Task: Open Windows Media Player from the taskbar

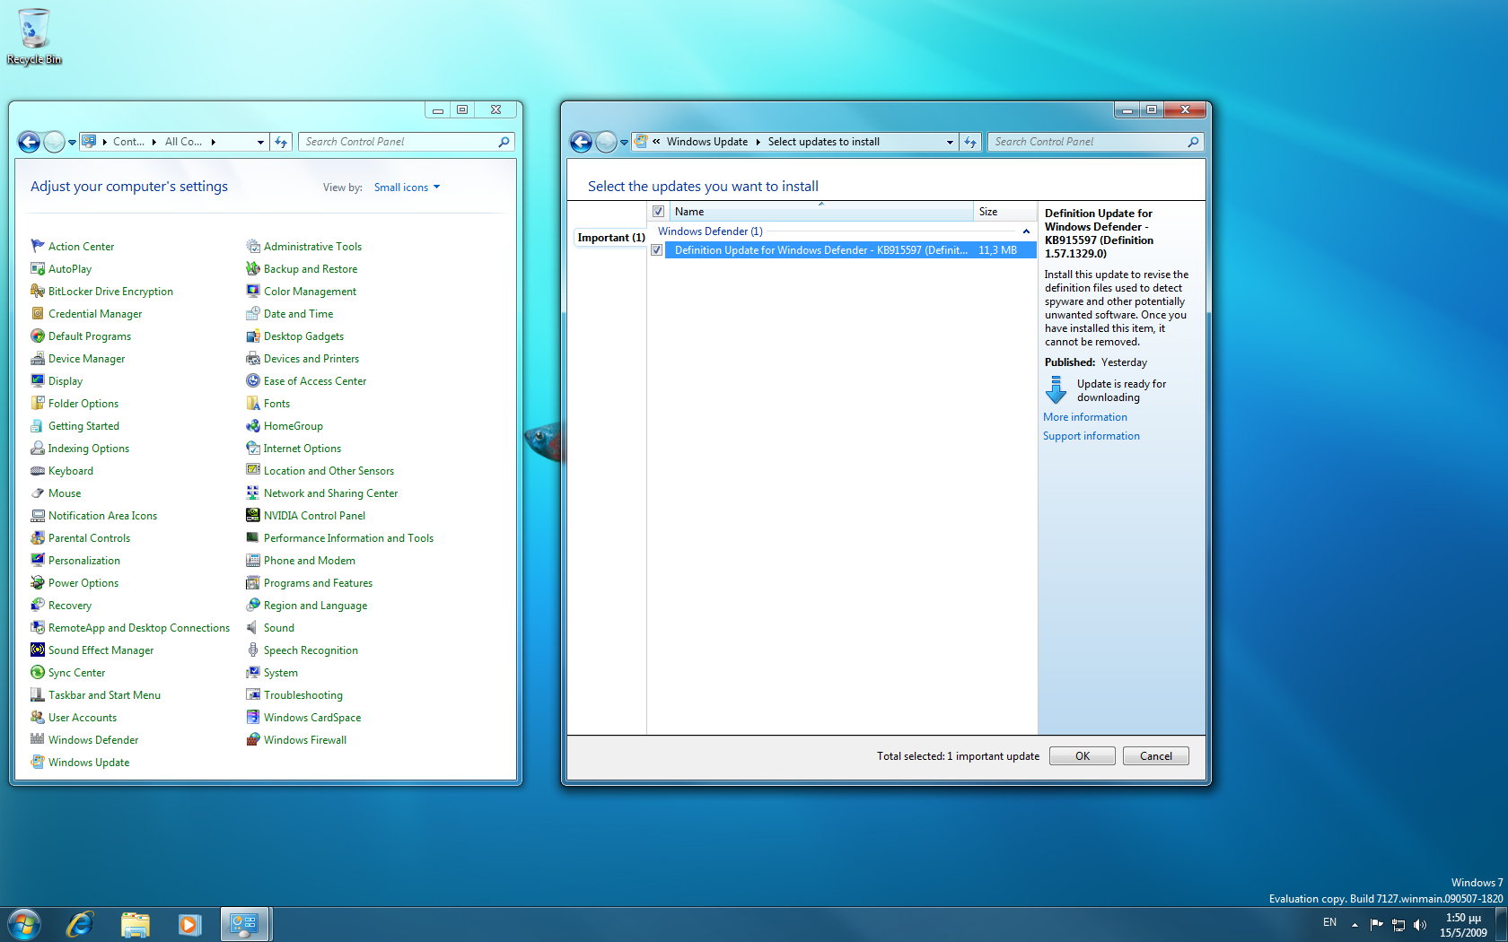Action: (189, 924)
